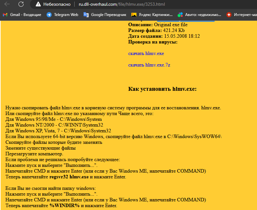Click the Интернет-ма bookmark red icon
Image resolution: width=257 pixels, height=210 pixels.
229,15
